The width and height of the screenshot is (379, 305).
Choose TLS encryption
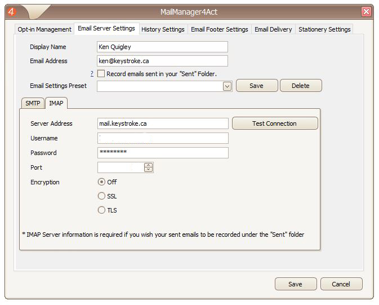[101, 210]
